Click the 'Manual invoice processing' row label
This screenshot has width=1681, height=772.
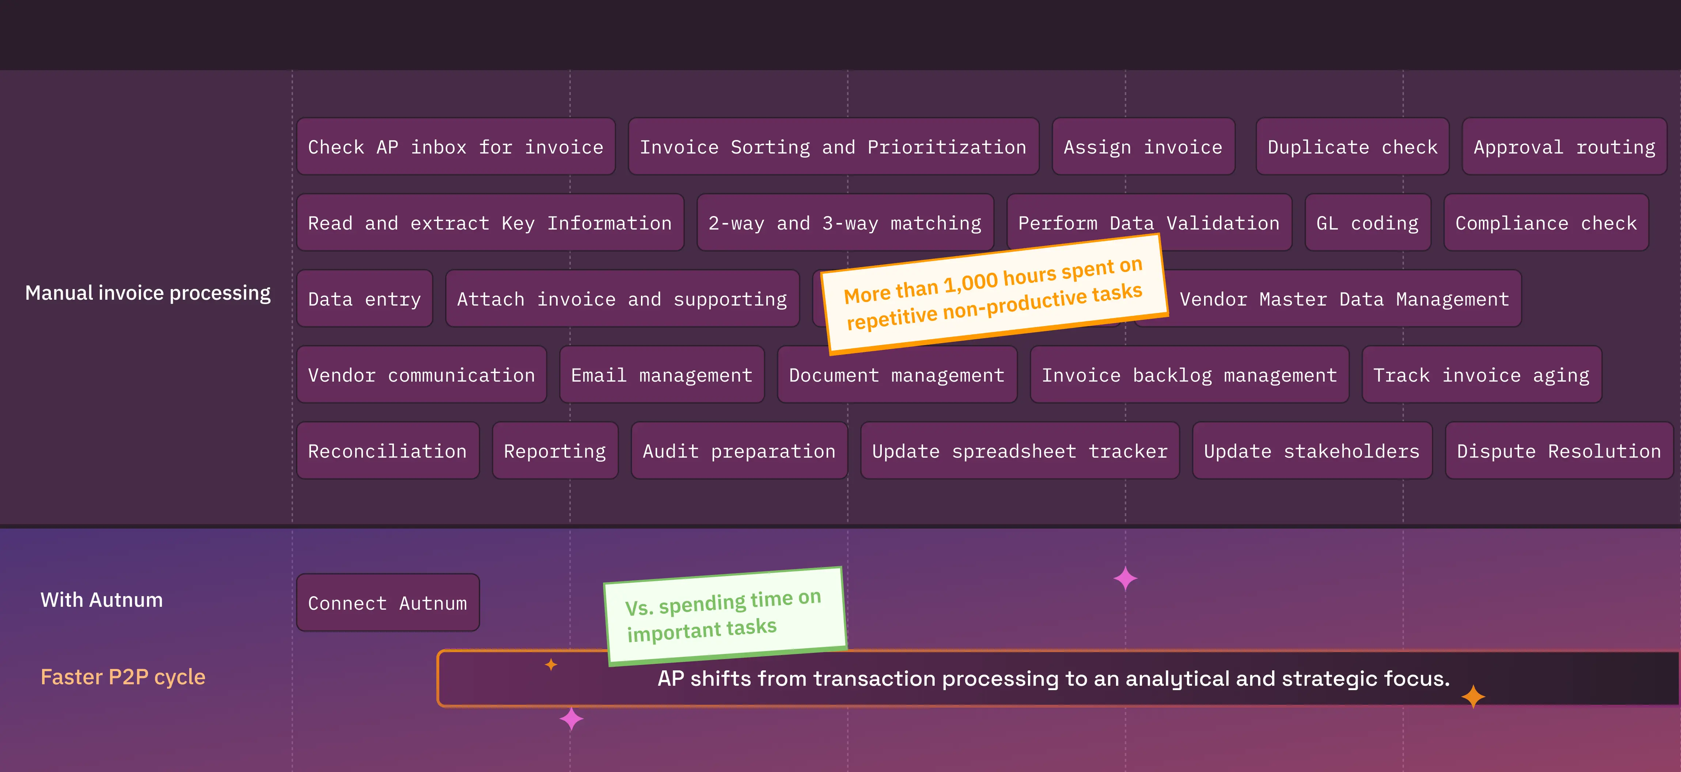click(148, 293)
